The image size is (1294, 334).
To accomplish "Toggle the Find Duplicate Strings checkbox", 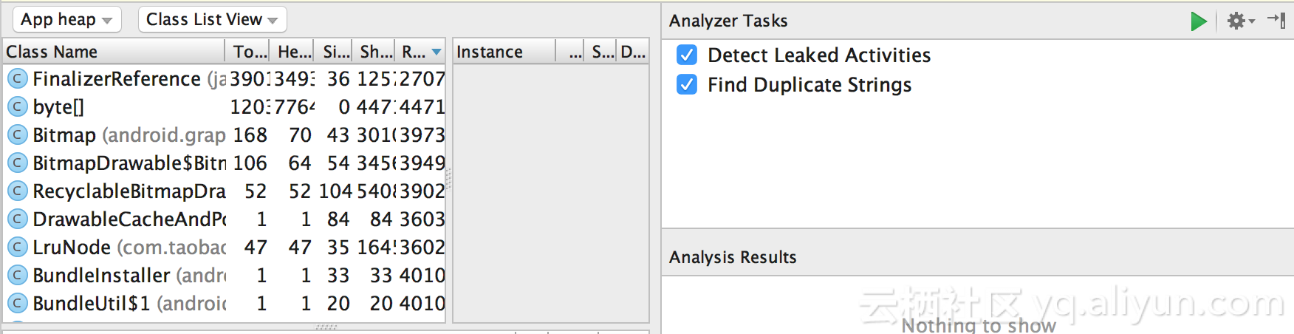I will click(x=687, y=85).
